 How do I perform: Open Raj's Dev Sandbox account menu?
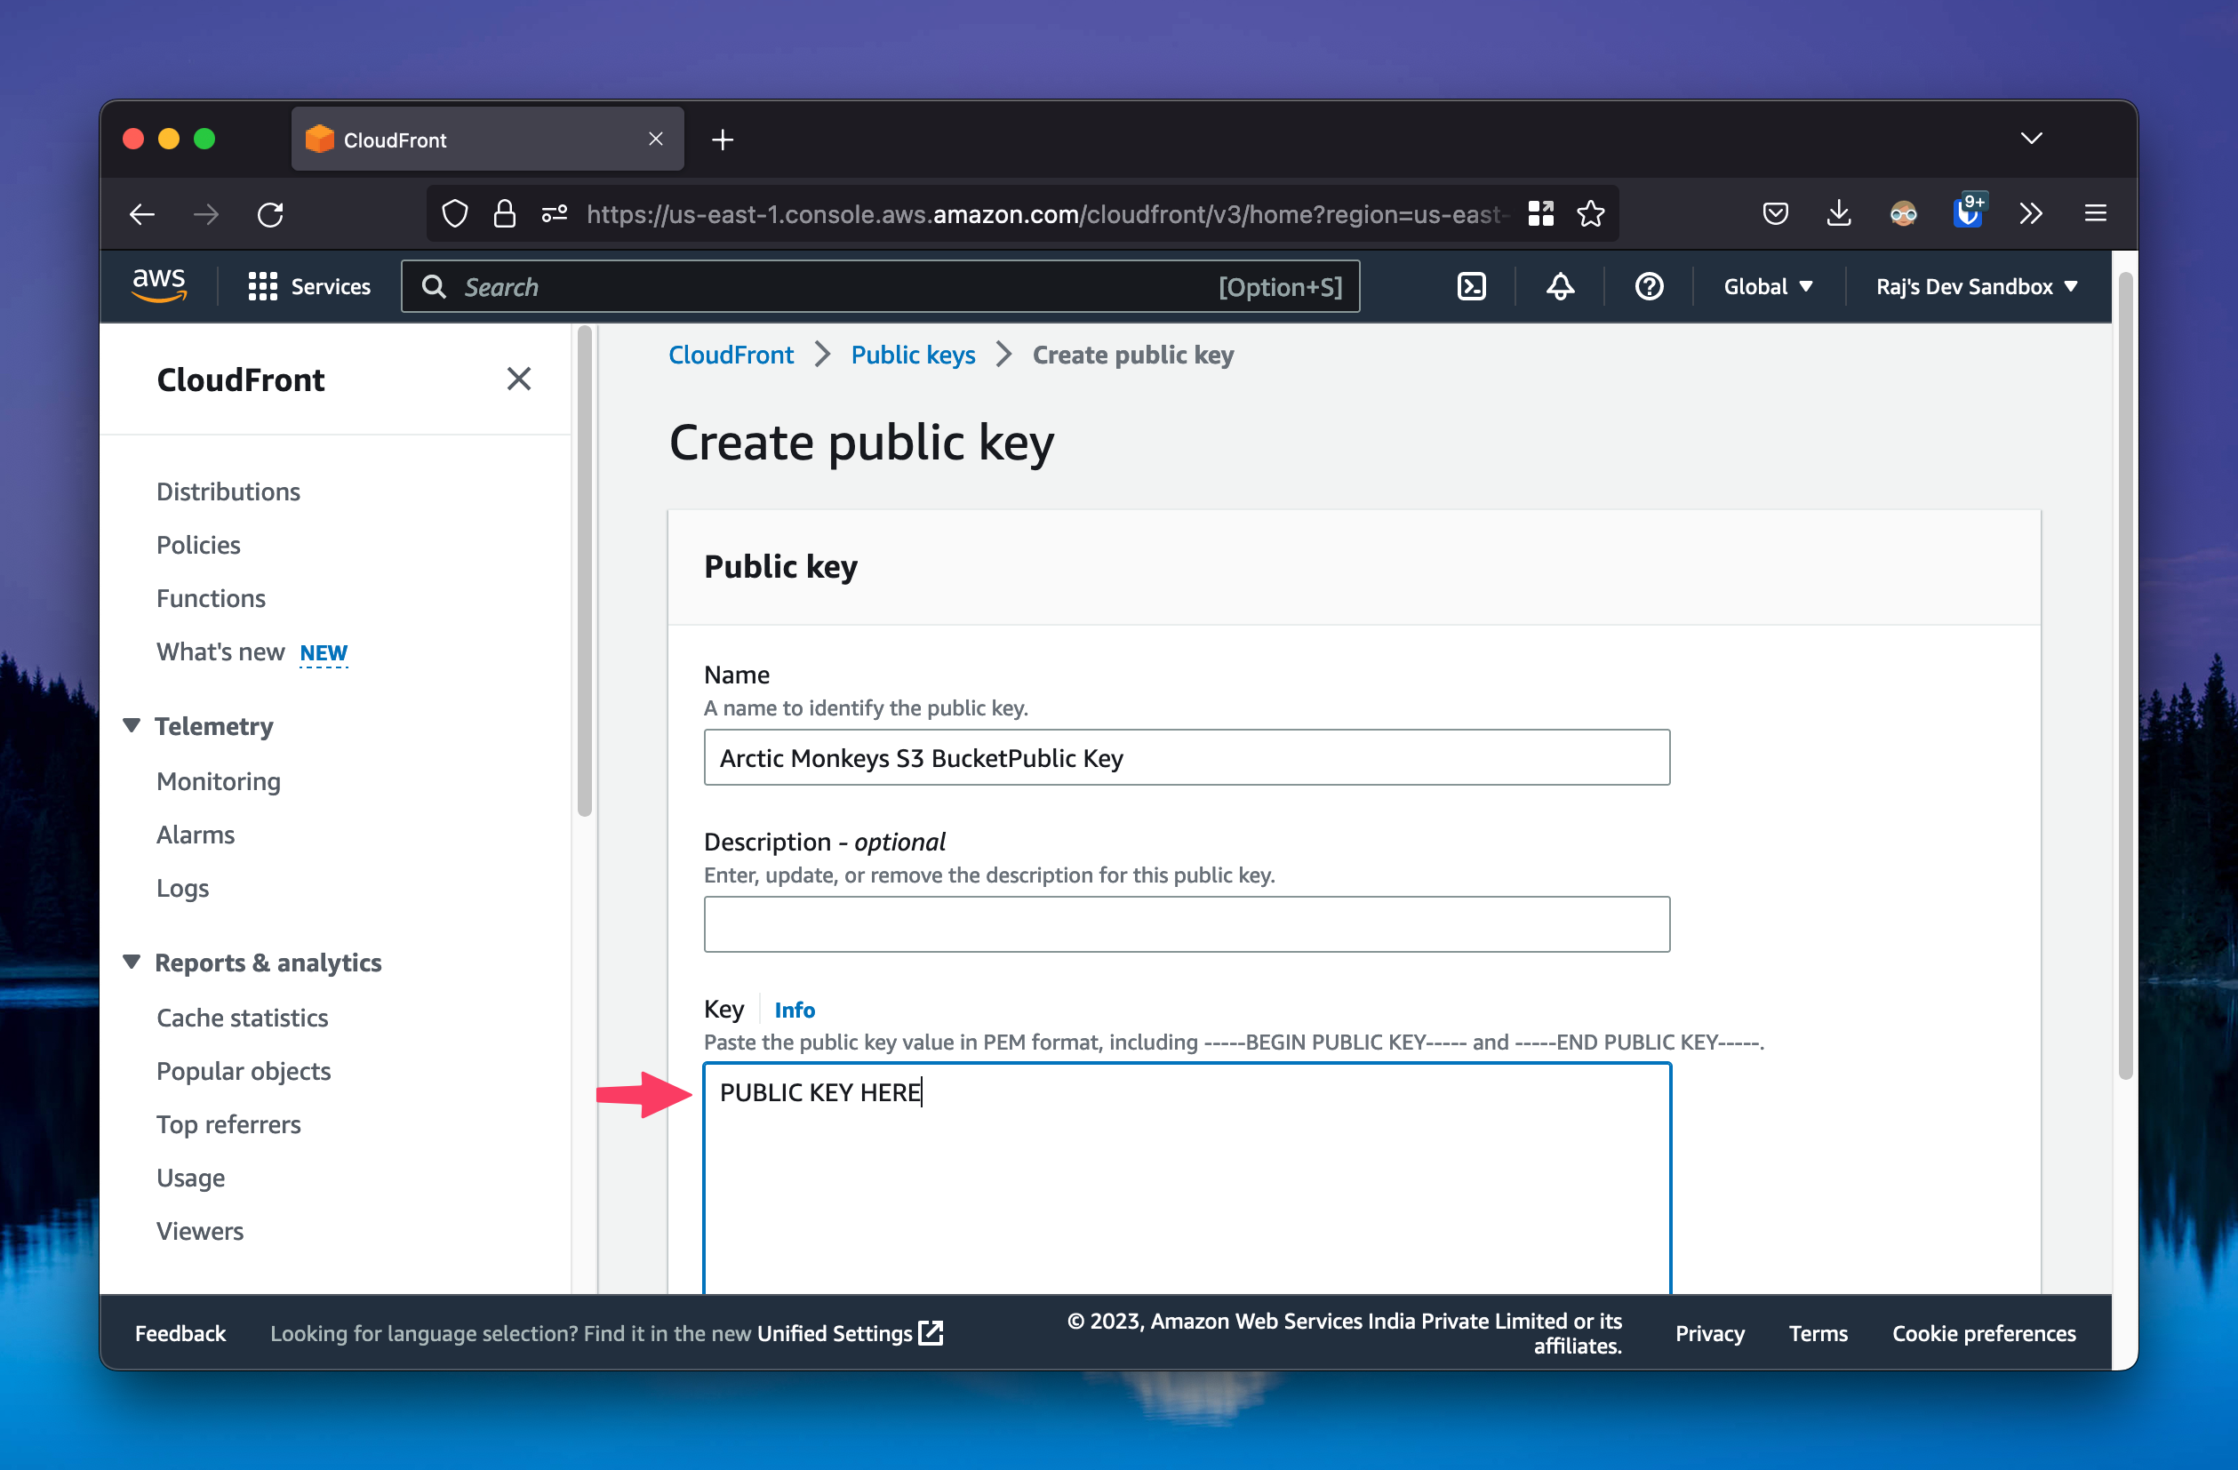tap(1976, 286)
